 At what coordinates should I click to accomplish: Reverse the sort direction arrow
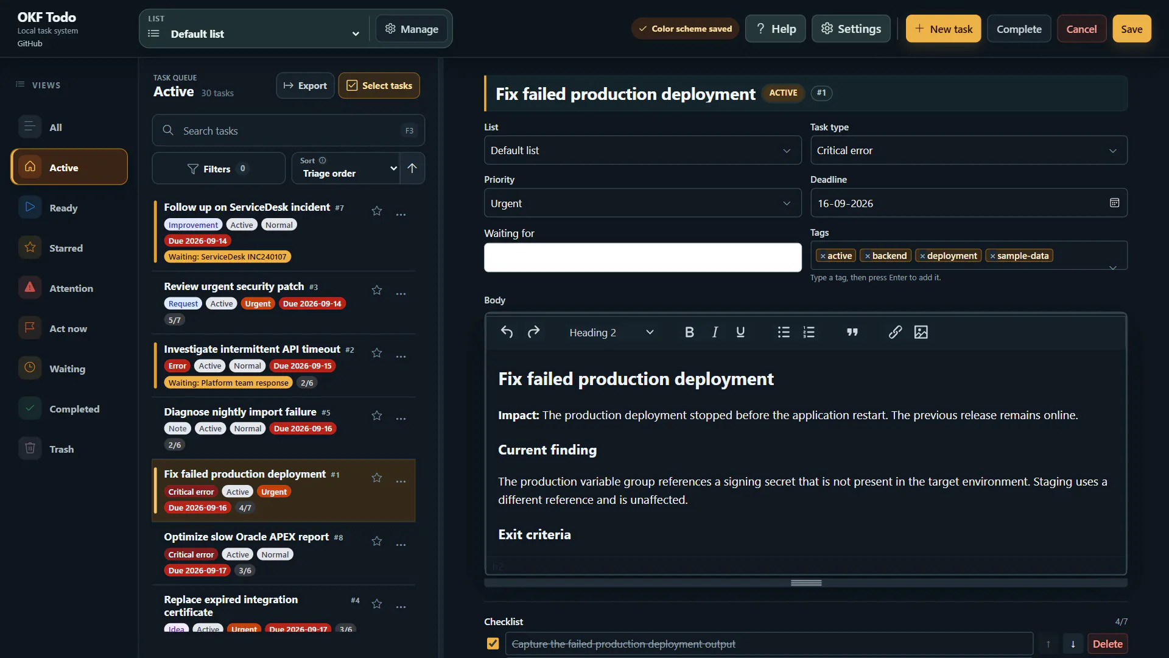[x=412, y=168]
